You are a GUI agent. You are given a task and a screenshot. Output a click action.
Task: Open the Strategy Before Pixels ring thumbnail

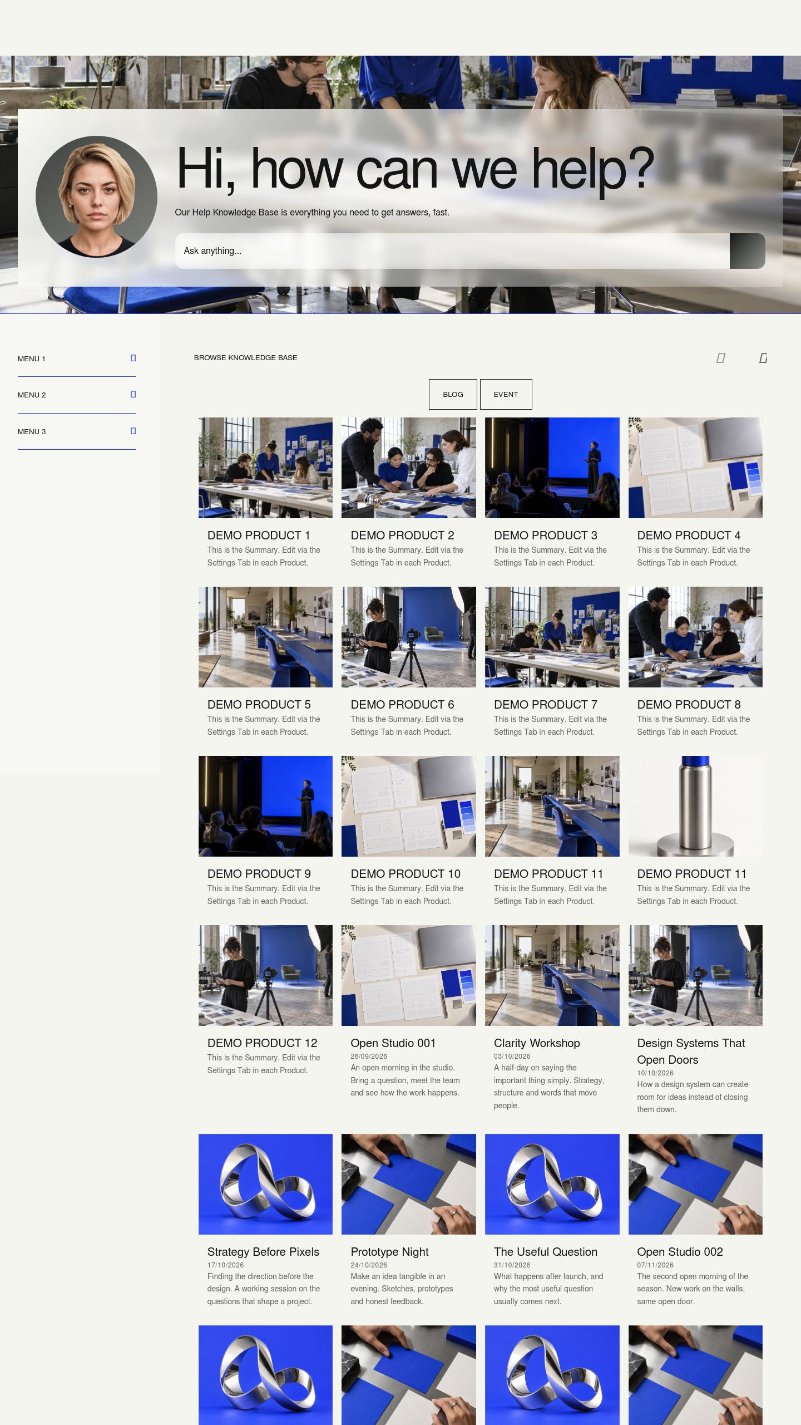(x=265, y=1184)
